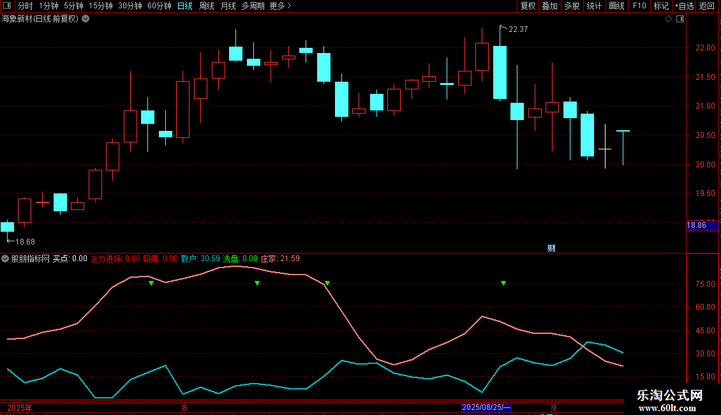Click the diamond icon above the chart
Image resolution: width=721 pixels, height=415 pixels.
click(669, 19)
